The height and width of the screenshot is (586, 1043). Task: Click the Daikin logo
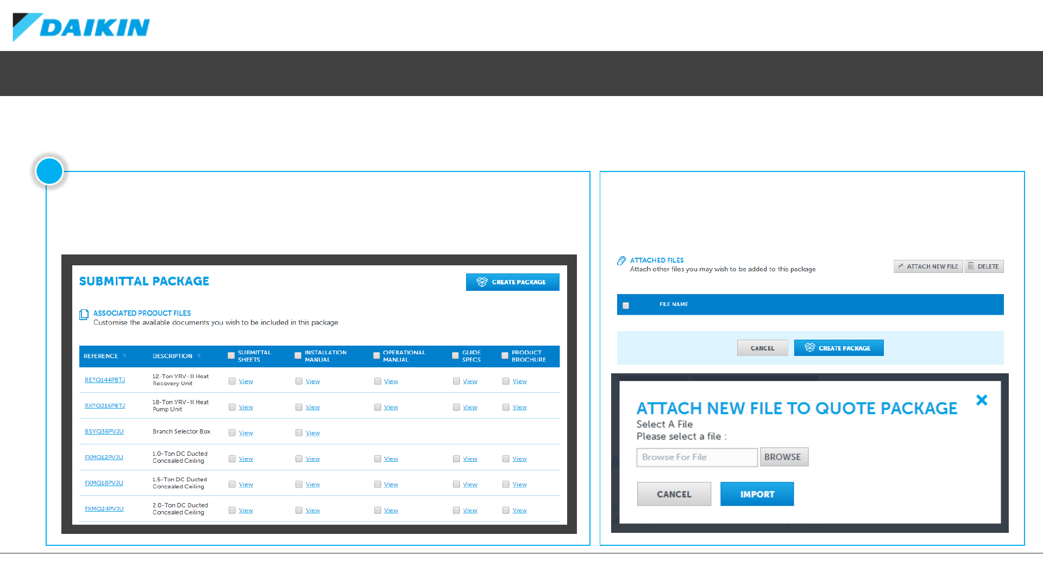pos(81,27)
